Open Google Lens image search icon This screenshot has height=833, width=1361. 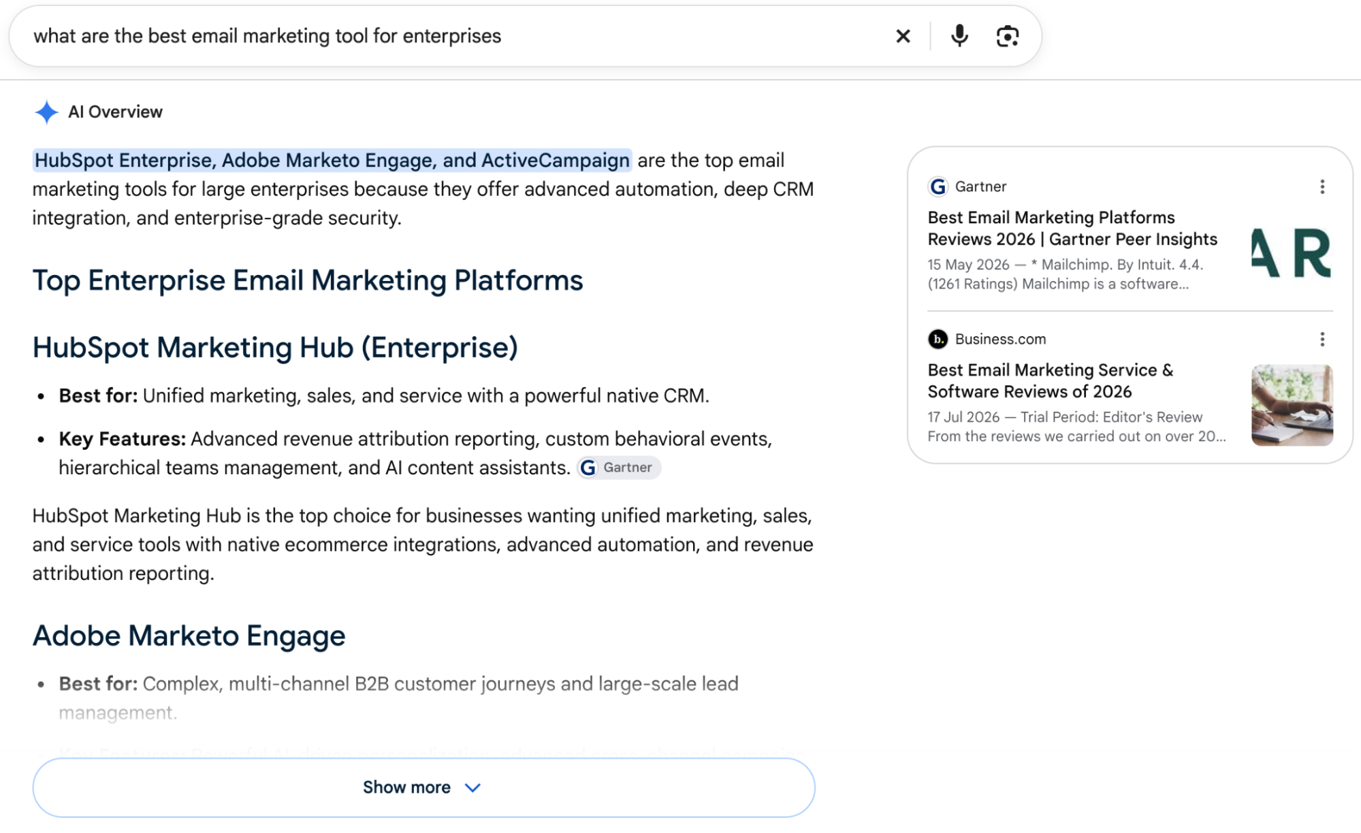click(x=1008, y=36)
